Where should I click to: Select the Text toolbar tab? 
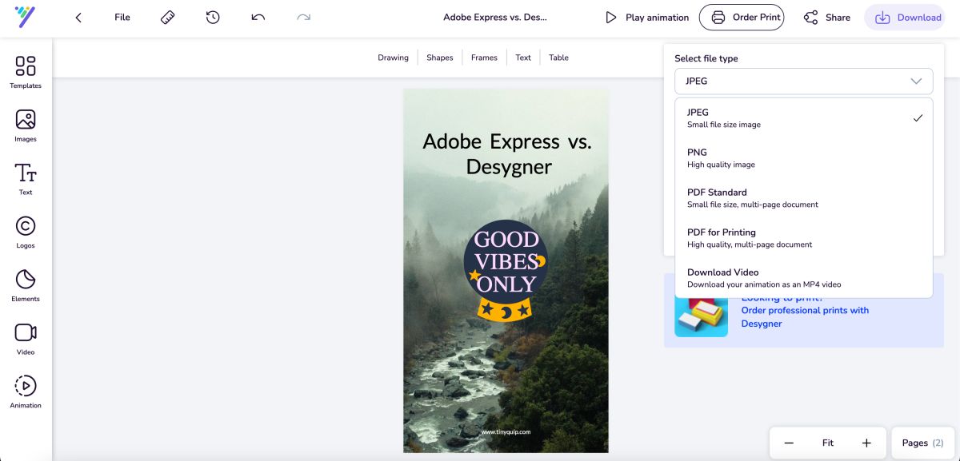click(x=523, y=58)
